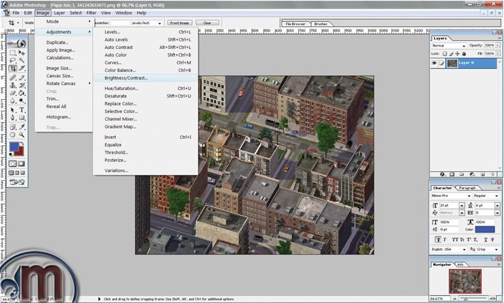
Task: Click the Front Image button
Action: [x=179, y=23]
